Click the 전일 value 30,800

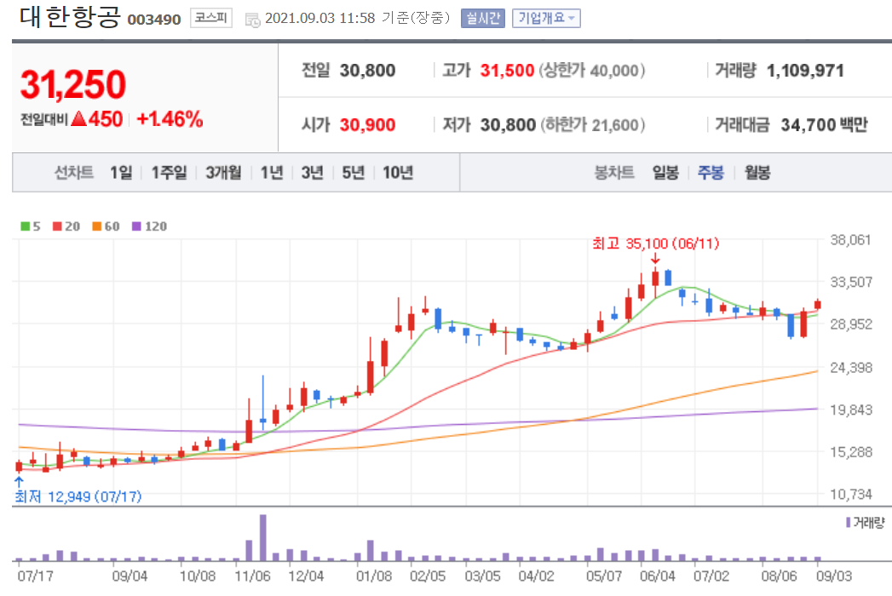pyautogui.click(x=367, y=71)
